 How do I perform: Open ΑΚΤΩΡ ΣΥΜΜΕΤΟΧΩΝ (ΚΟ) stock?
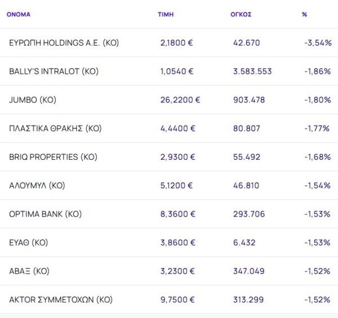coord(61,300)
